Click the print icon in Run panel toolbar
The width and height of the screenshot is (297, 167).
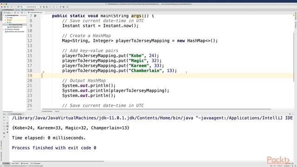pyautogui.click(x=7, y=129)
